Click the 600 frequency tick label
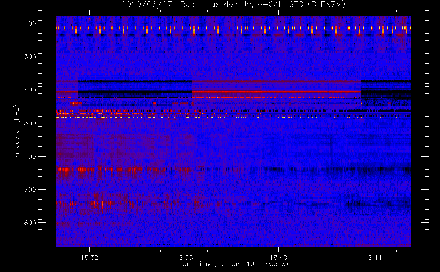 [30, 156]
